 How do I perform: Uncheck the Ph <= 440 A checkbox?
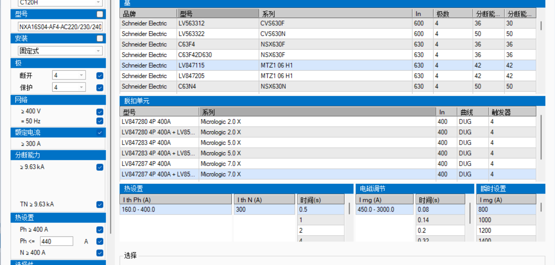pyautogui.click(x=100, y=241)
